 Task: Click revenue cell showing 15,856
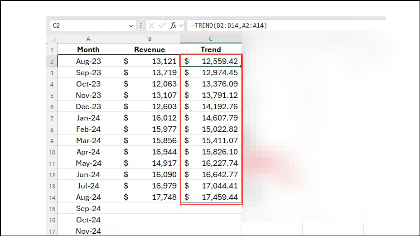150,140
